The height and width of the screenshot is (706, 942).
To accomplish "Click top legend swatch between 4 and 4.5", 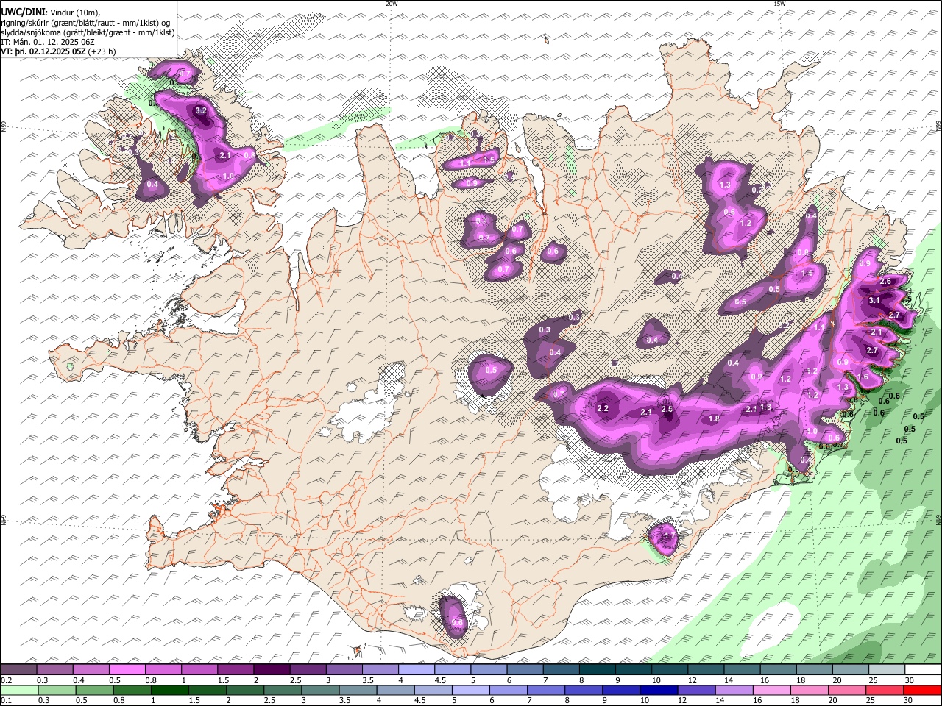I will 416,669.
